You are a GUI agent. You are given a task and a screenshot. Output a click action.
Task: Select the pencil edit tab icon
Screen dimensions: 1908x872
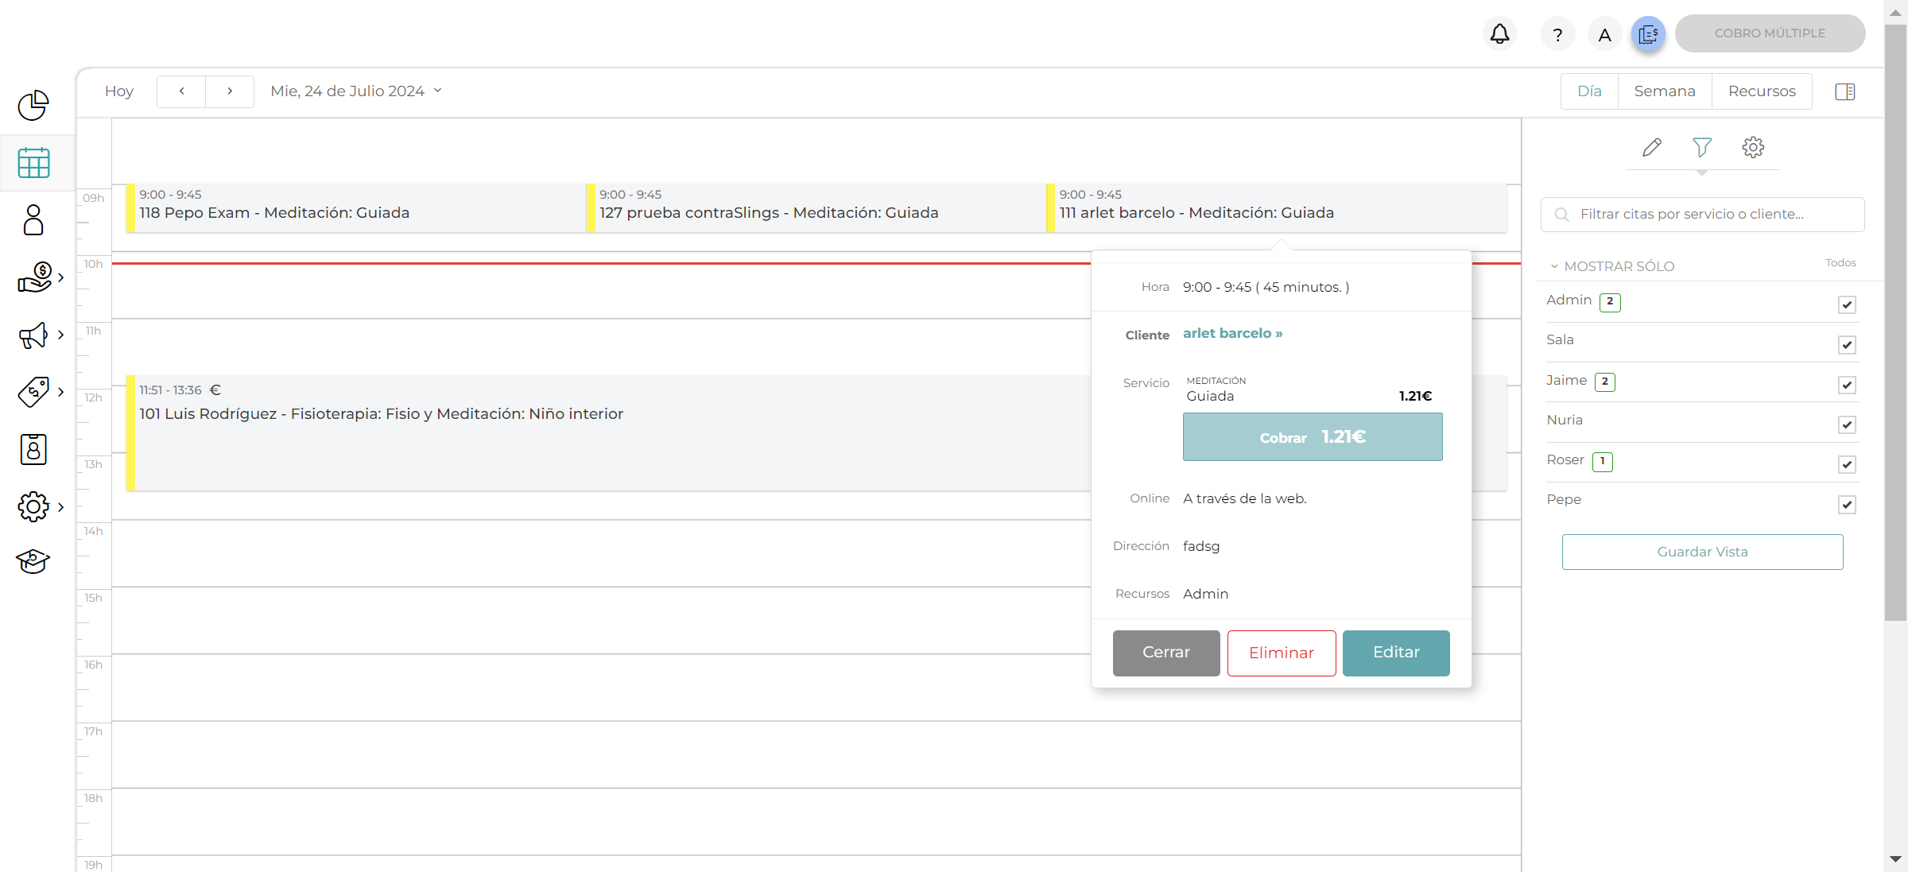[x=1651, y=147]
